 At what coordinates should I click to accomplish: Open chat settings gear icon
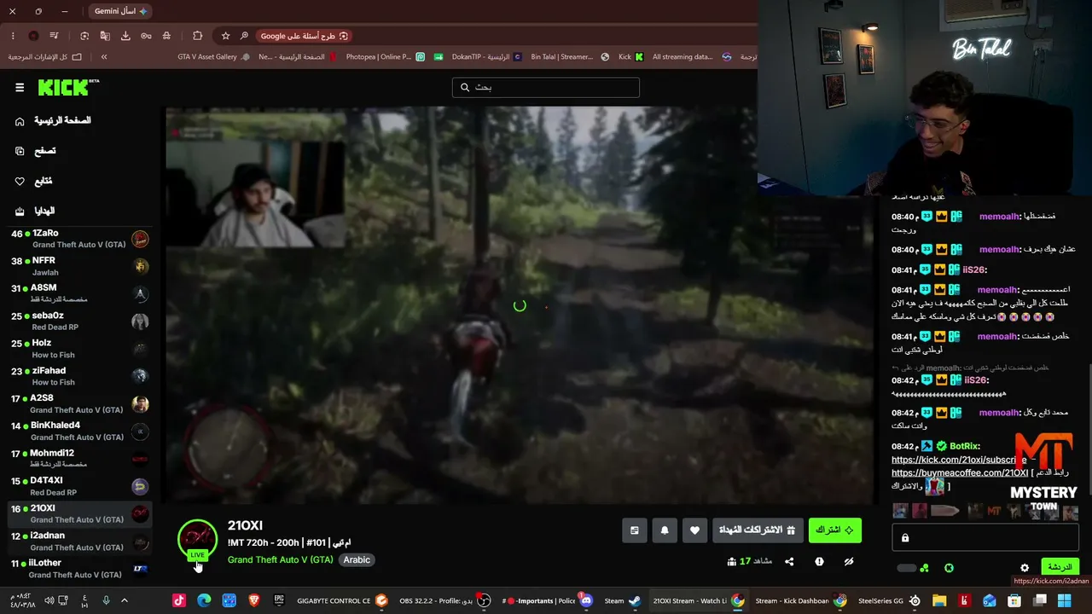tap(1025, 568)
